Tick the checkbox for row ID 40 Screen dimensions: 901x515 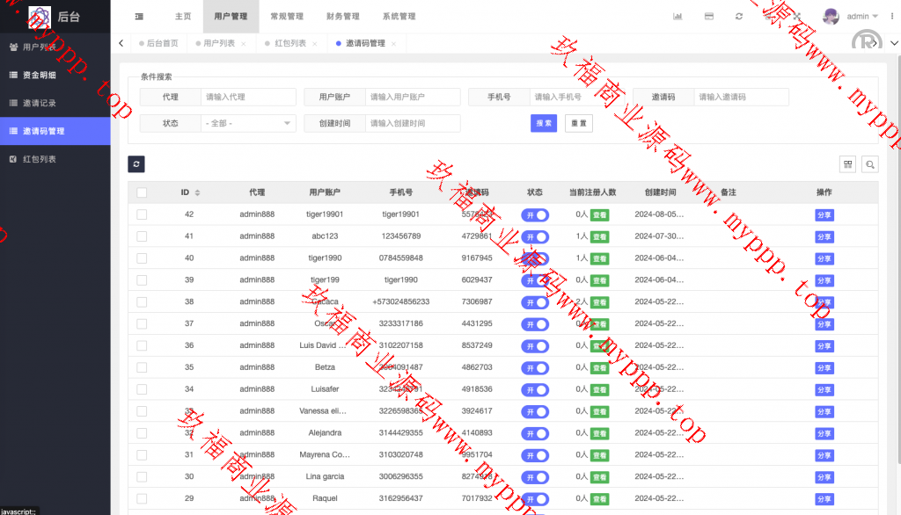(142, 257)
